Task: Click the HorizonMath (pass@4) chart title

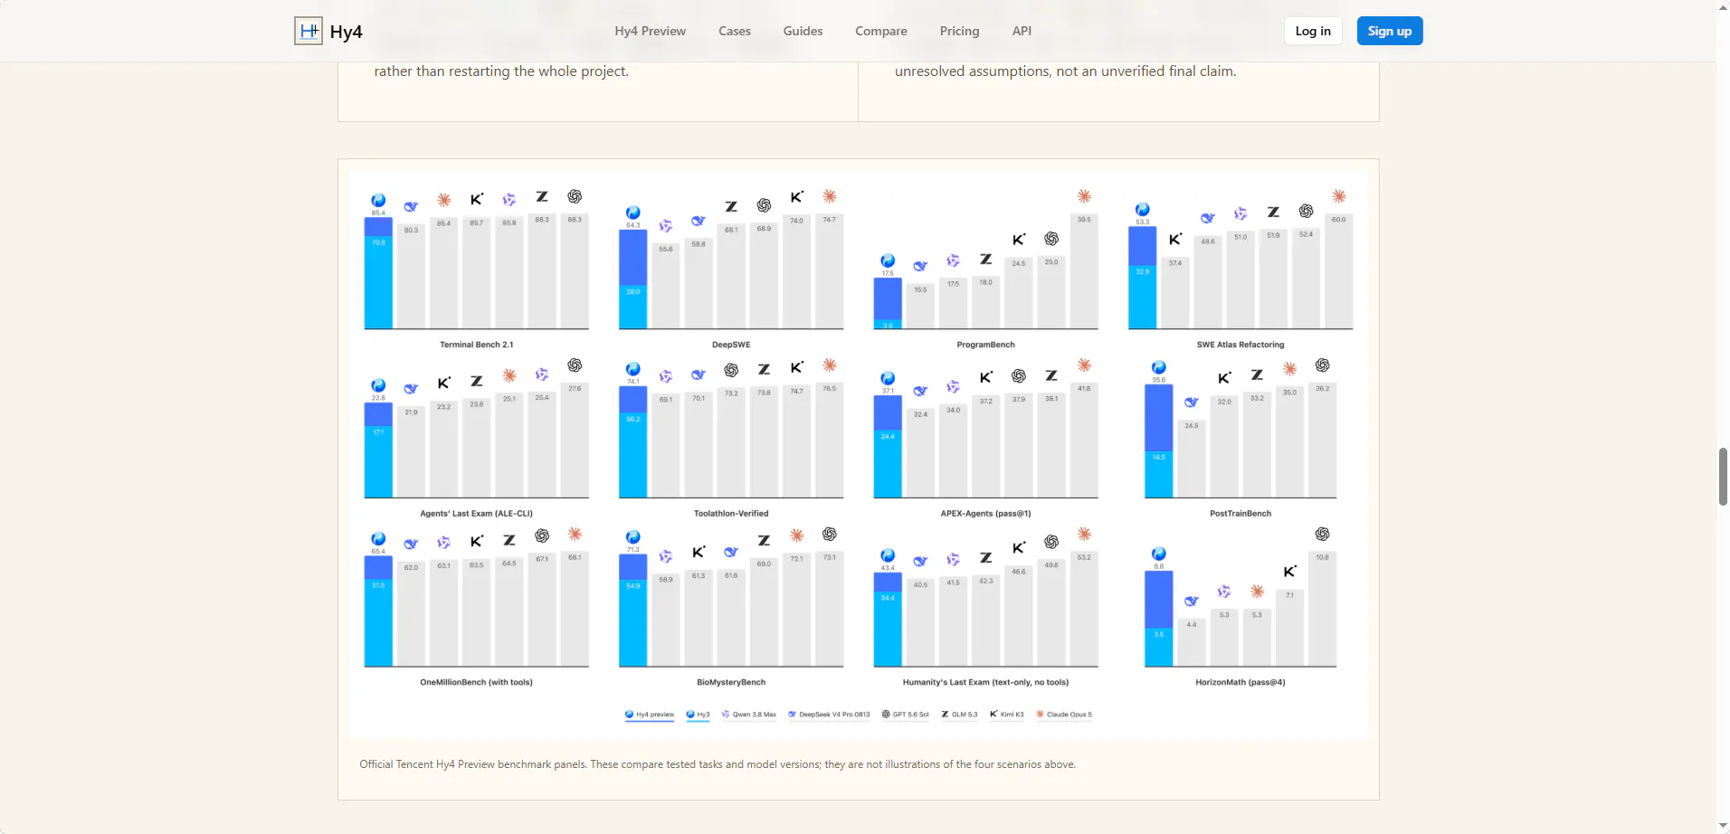Action: click(1240, 683)
